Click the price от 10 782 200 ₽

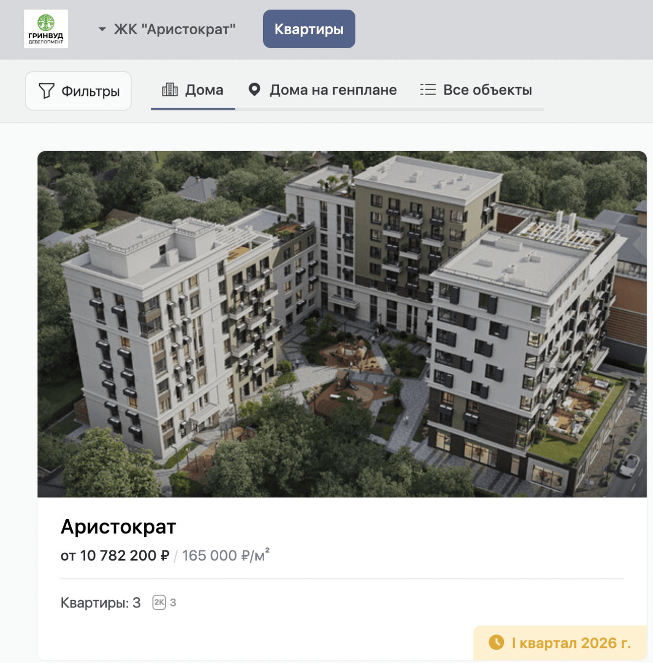click(x=115, y=556)
